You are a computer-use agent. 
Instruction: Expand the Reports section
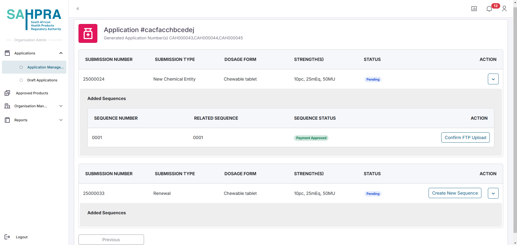click(x=61, y=120)
